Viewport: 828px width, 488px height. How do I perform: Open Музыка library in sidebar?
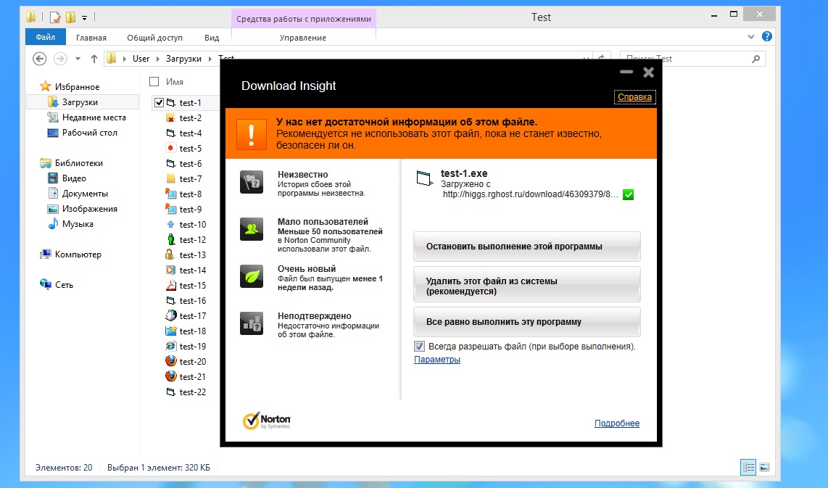coord(78,224)
